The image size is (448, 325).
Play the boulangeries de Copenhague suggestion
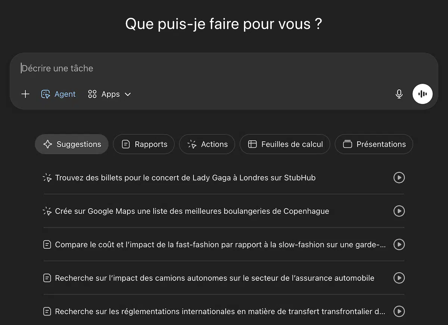click(x=399, y=211)
